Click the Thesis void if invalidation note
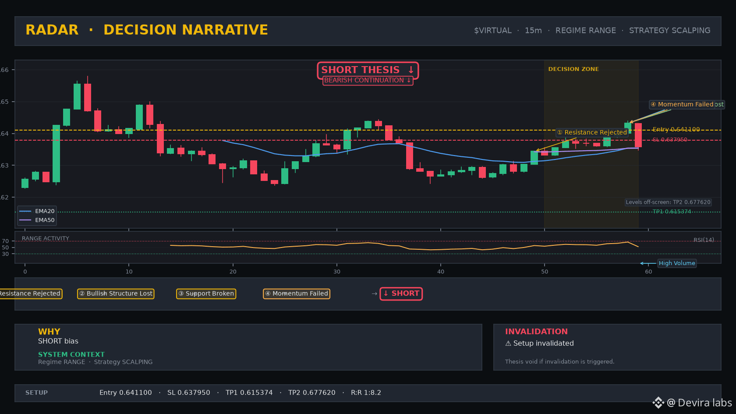 pos(560,361)
